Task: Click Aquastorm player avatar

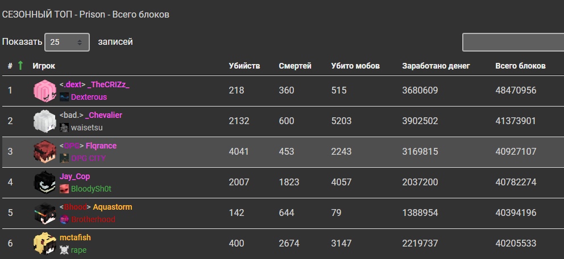Action: [x=45, y=213]
